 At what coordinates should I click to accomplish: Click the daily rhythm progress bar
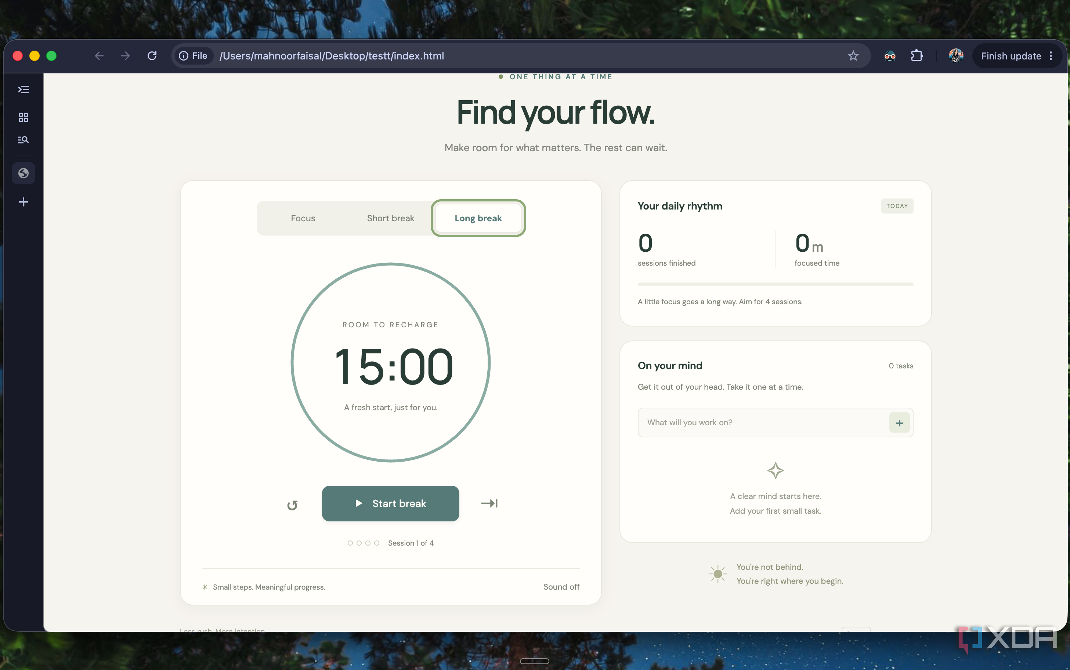[775, 284]
